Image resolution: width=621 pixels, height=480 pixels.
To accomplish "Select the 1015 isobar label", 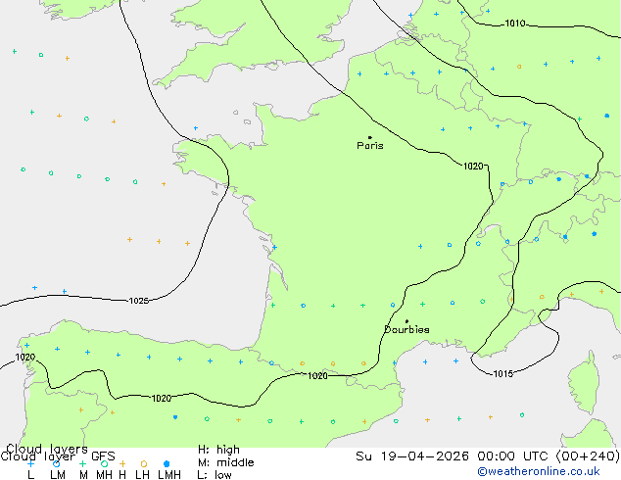I will pyautogui.click(x=502, y=373).
